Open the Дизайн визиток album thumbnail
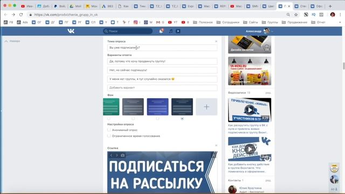This screenshot has width=345, height=194. click(250, 44)
